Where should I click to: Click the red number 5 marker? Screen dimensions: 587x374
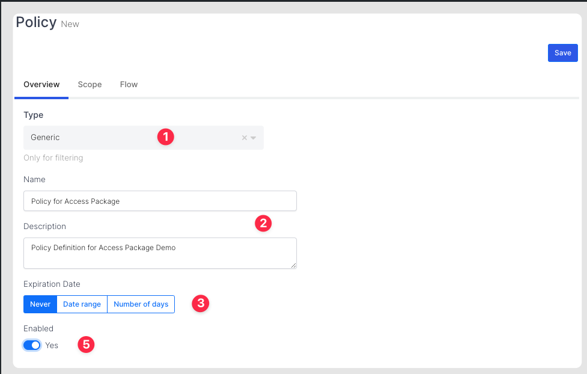pos(86,345)
